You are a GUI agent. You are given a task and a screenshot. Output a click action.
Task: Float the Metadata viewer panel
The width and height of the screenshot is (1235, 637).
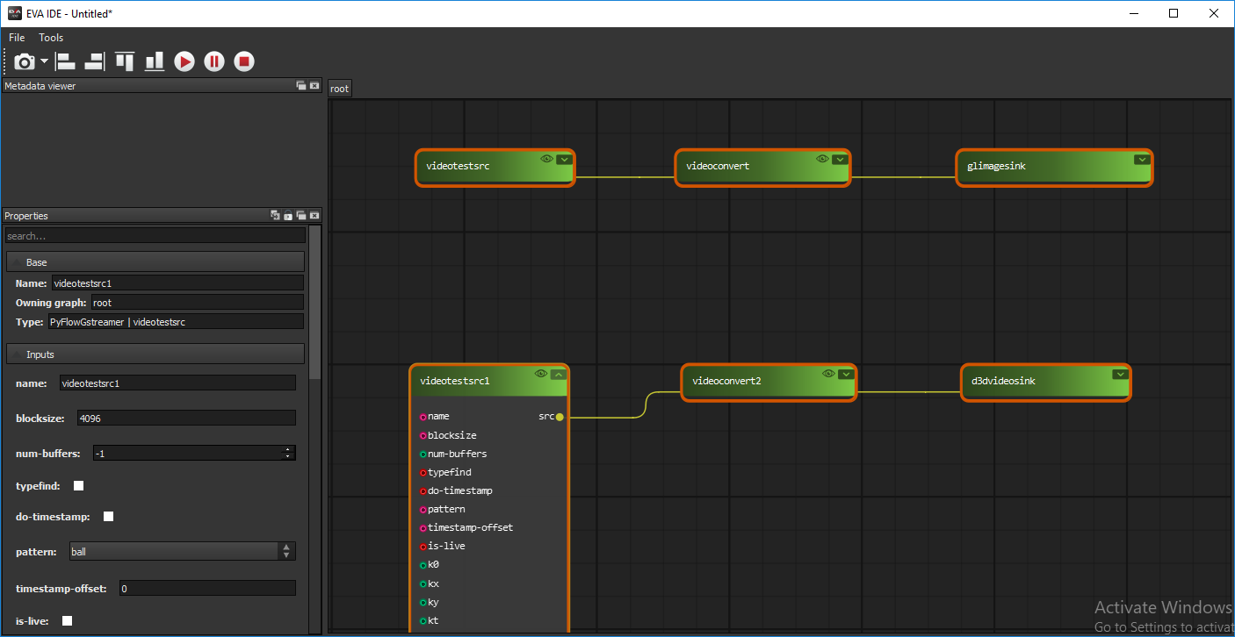[301, 86]
